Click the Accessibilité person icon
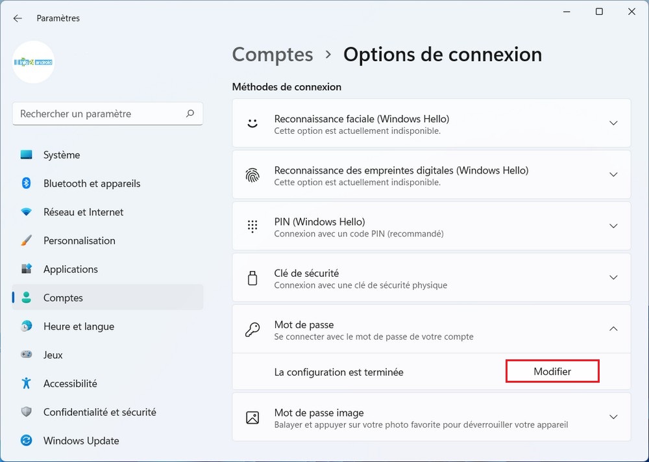This screenshot has height=462, width=649. point(27,383)
